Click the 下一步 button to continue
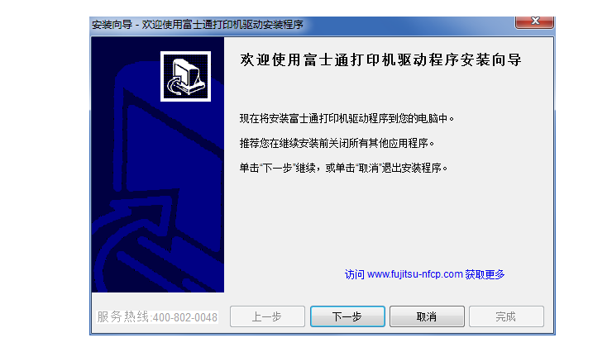Viewport: 612px width, 347px height. click(347, 316)
